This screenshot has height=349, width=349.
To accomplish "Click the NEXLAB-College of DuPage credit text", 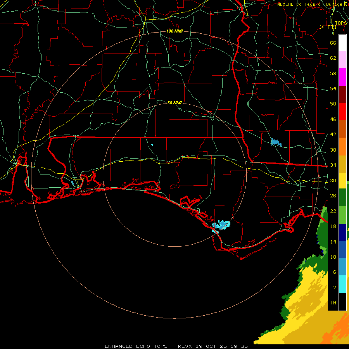I will (x=312, y=4).
